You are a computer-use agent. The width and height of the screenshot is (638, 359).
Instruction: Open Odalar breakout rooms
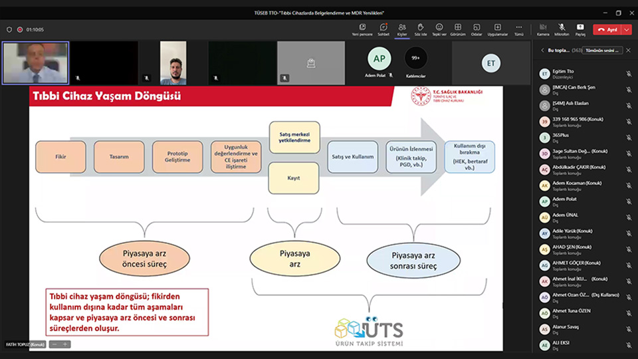pos(477,29)
